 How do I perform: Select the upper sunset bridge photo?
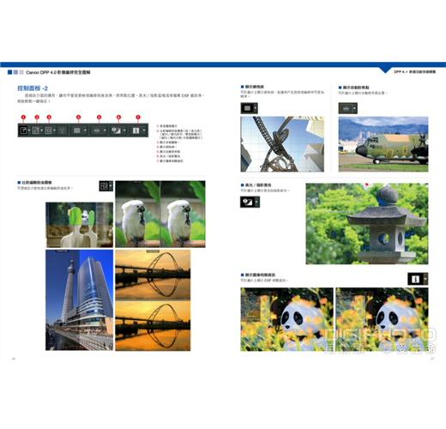[x=153, y=275]
